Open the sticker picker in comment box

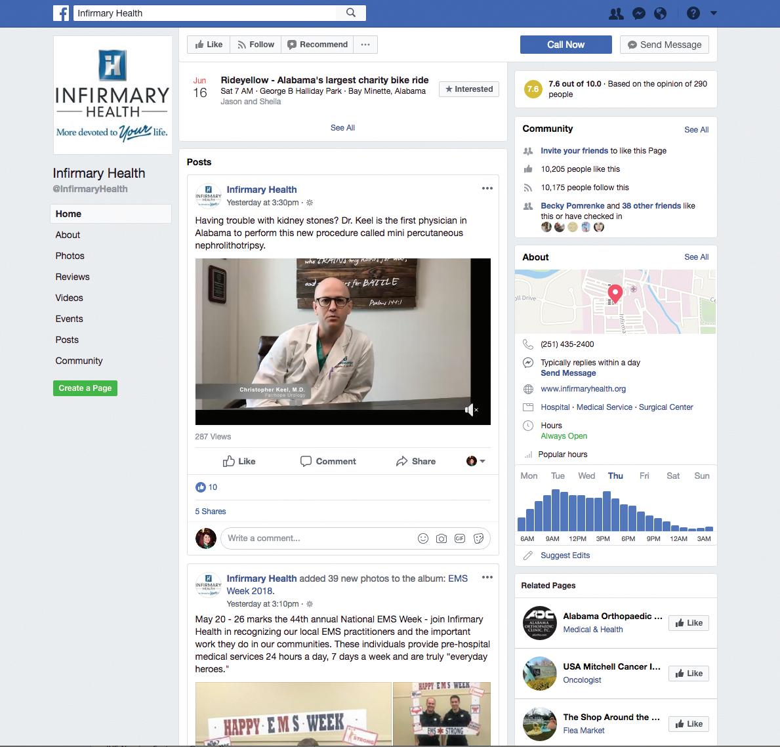(478, 538)
